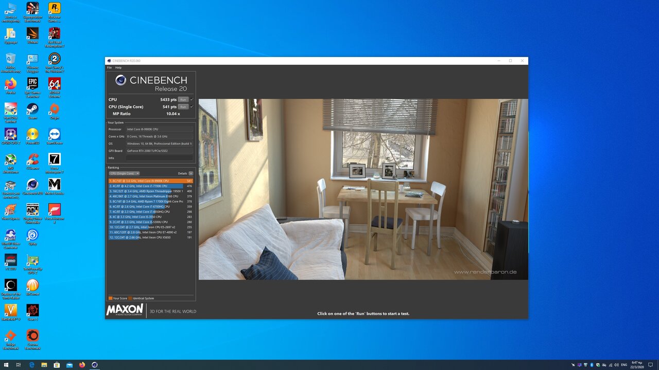Open the Windows Start menu
Image resolution: width=659 pixels, height=370 pixels.
pyautogui.click(x=6, y=365)
